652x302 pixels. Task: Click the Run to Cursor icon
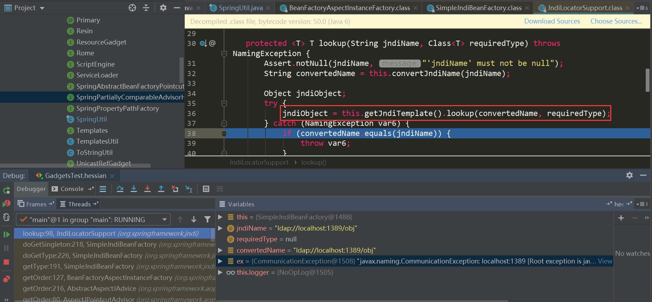[189, 189]
